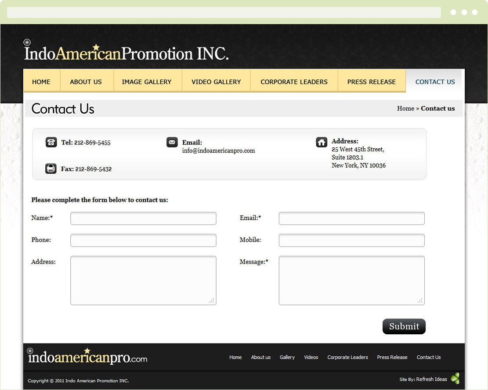The width and height of the screenshot is (488, 390).
Task: Open the Press Release navigation tab
Action: click(371, 82)
